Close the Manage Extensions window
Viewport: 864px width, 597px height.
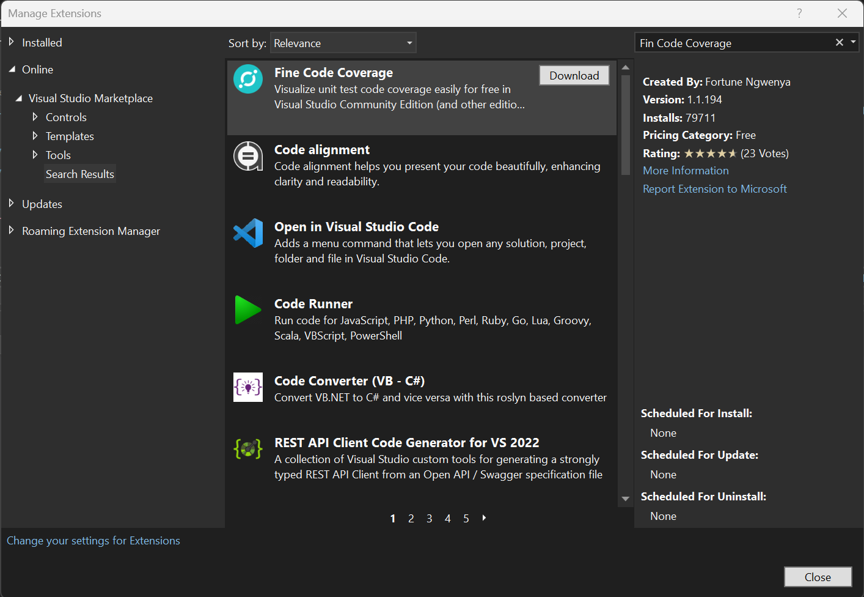(x=842, y=13)
